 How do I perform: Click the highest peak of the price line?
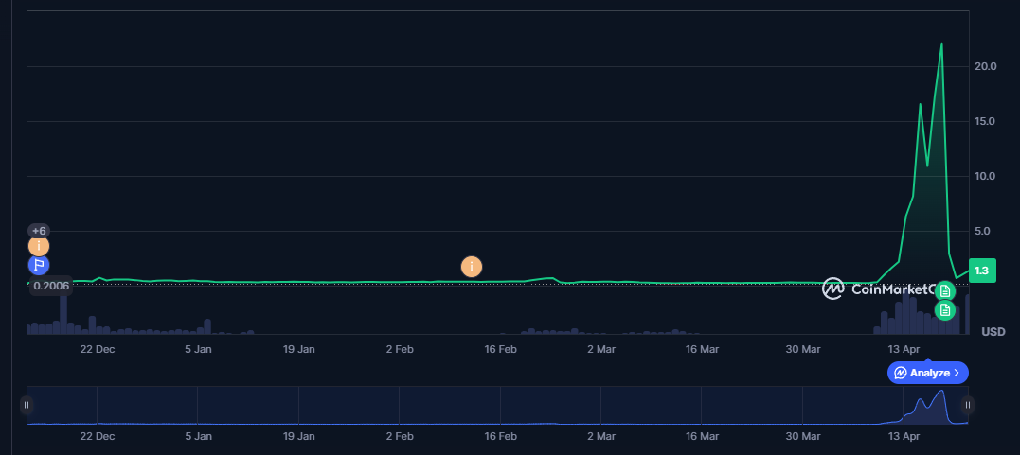tap(941, 44)
